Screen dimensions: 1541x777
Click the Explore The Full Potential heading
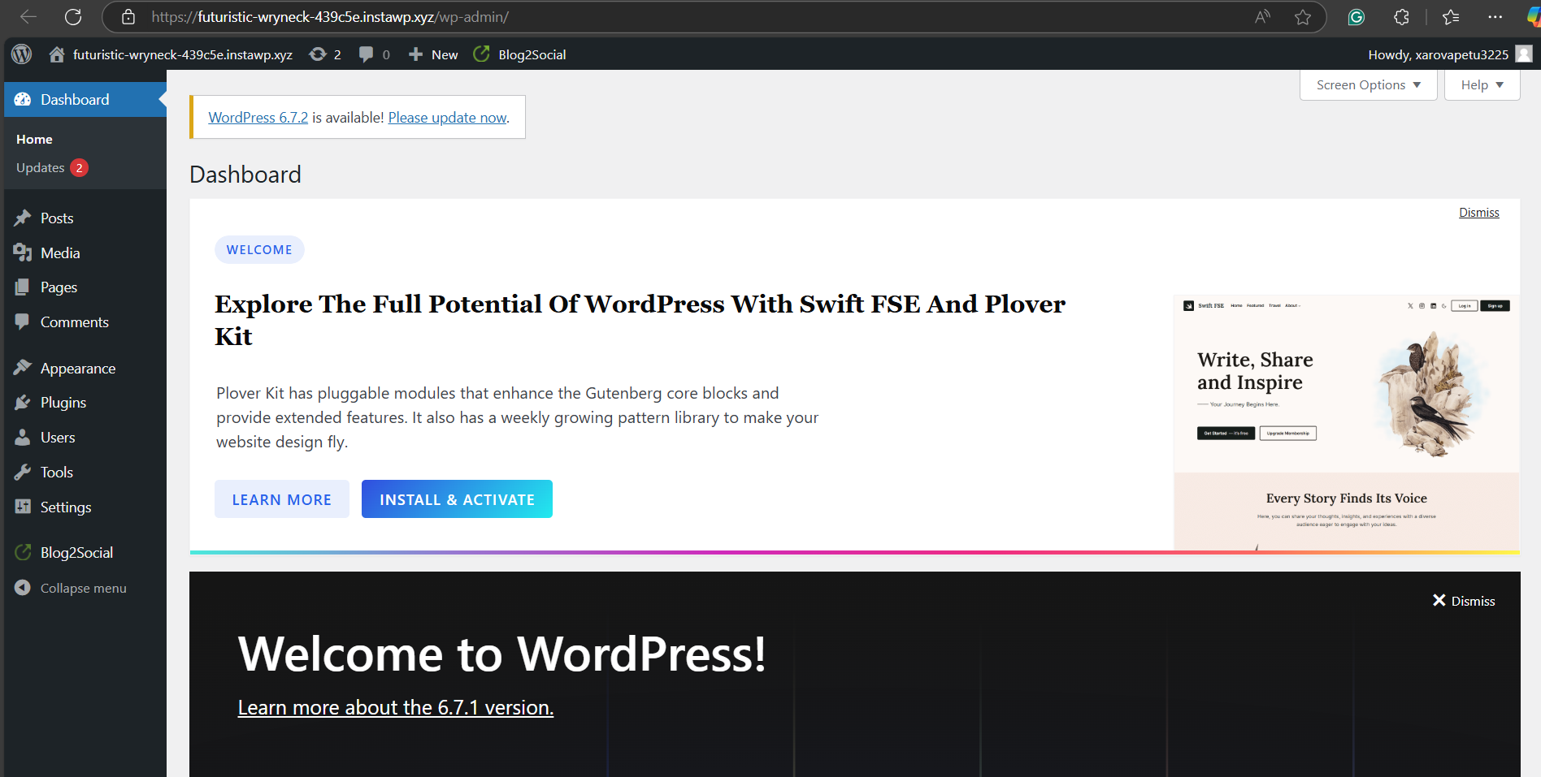click(640, 320)
